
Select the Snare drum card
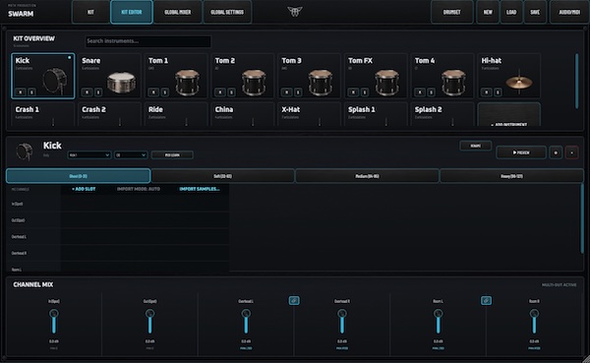click(109, 76)
